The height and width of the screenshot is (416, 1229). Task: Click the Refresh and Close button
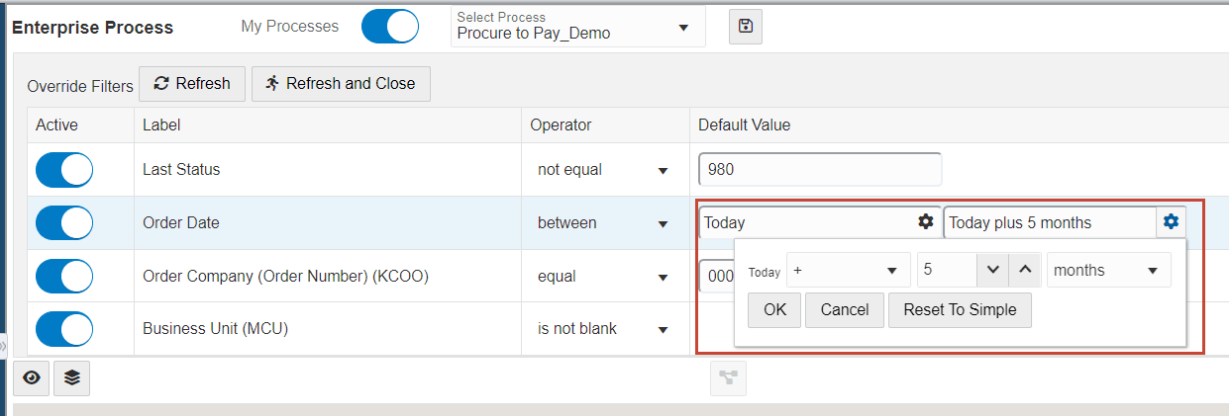[x=341, y=84]
